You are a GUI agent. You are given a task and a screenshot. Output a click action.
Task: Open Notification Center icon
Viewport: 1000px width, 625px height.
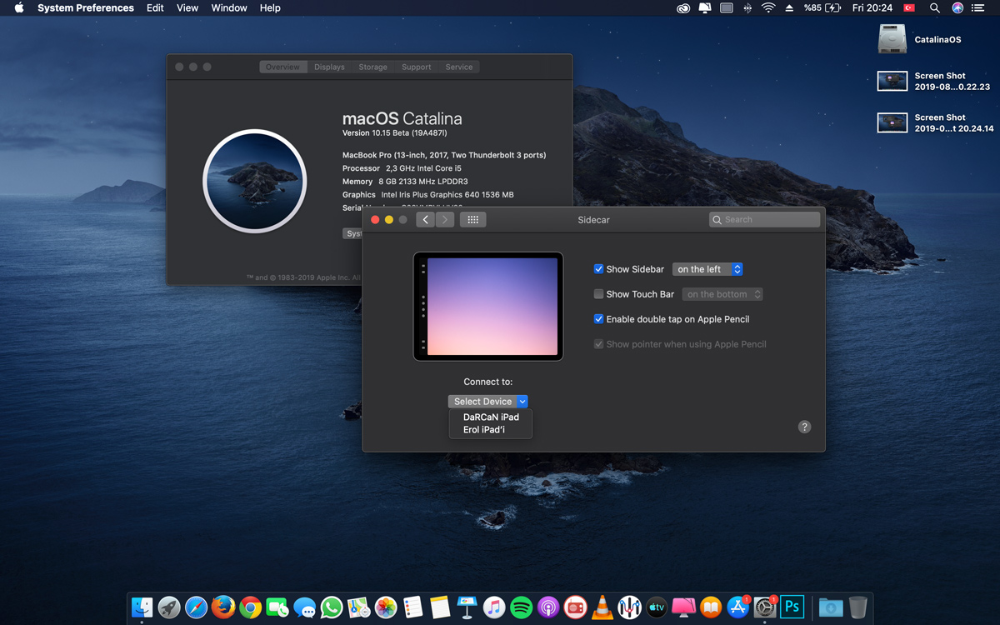[x=978, y=7]
